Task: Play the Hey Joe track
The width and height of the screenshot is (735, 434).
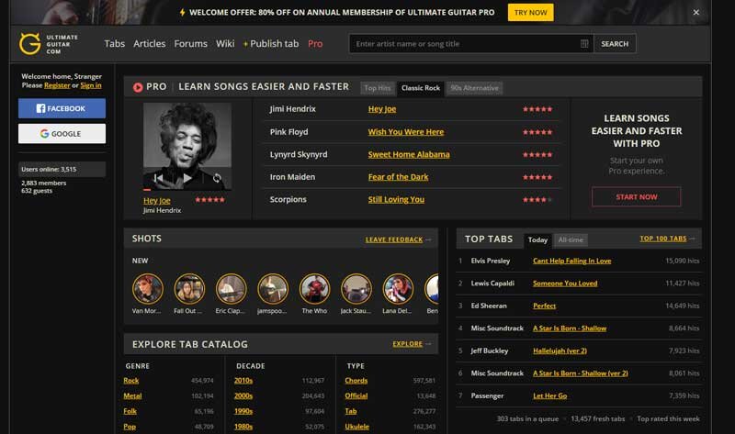Action: pos(187,178)
